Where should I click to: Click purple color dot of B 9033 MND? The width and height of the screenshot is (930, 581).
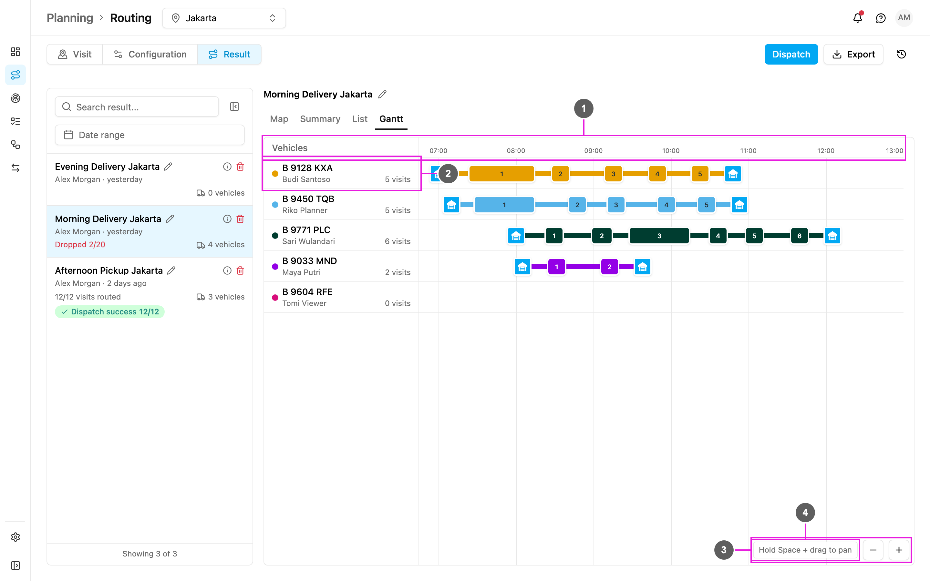pyautogui.click(x=275, y=266)
